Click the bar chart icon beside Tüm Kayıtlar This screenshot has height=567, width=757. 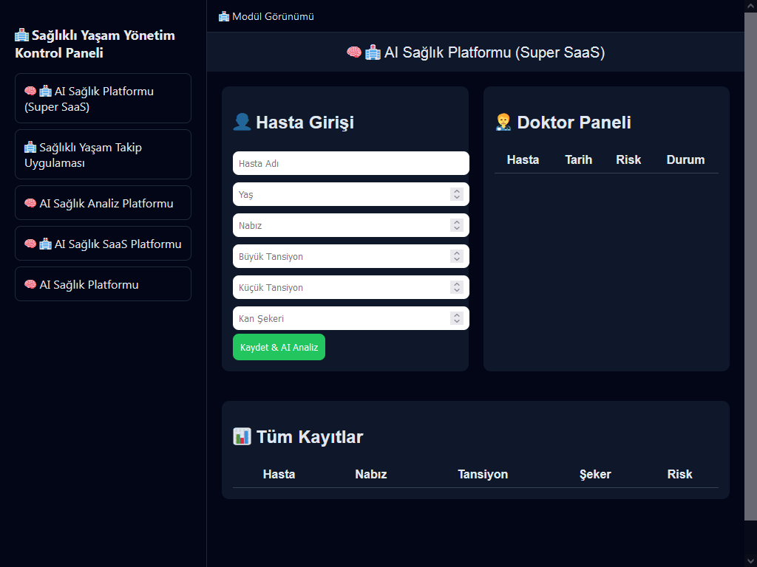coord(242,436)
